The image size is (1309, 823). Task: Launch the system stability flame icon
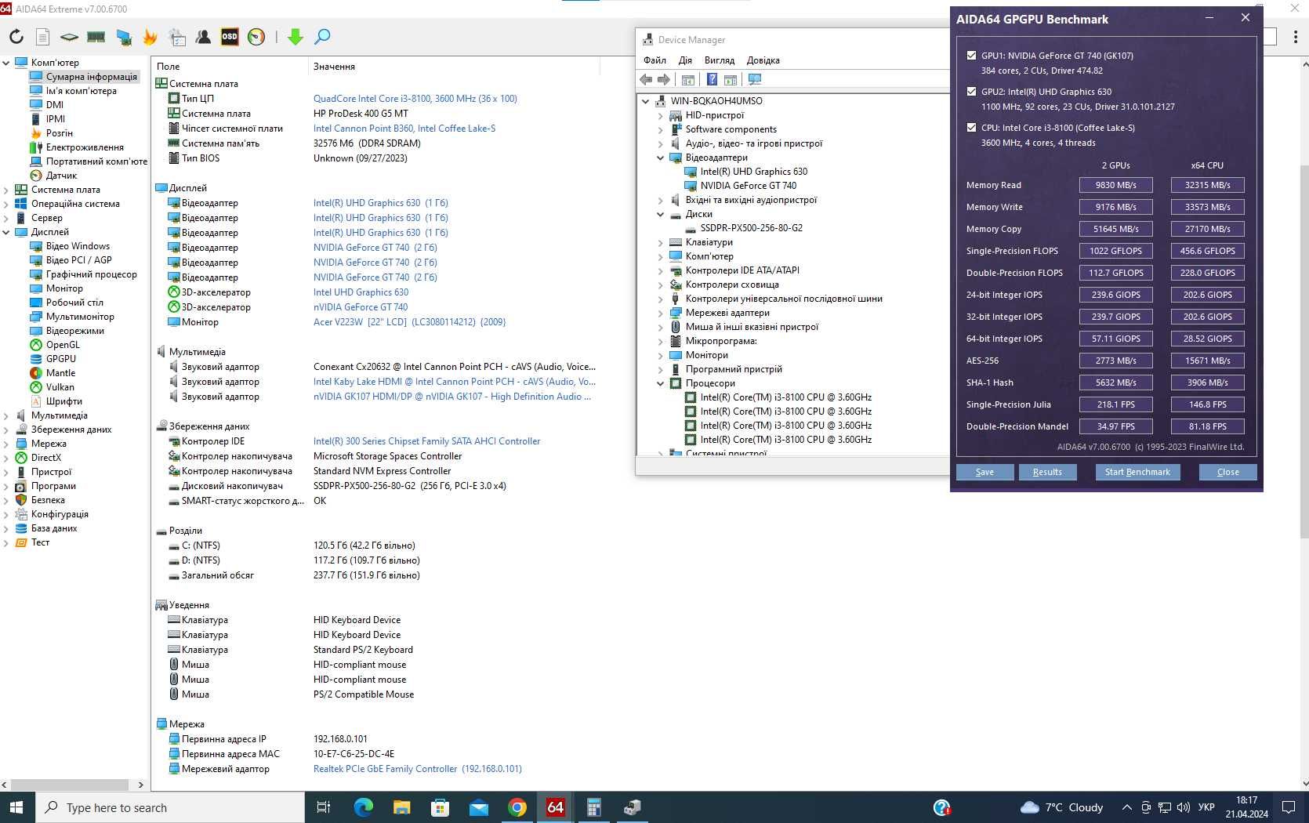(150, 37)
